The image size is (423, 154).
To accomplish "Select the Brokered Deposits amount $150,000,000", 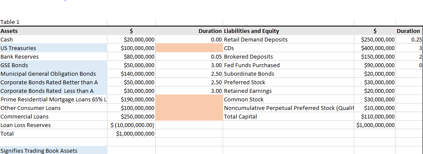I will point(375,56).
